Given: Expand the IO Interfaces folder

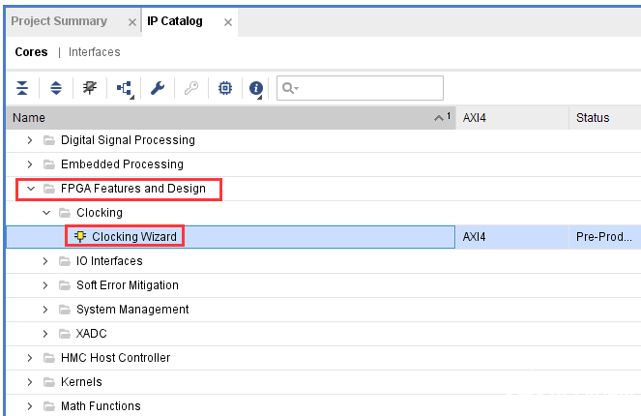Looking at the screenshot, I should click(45, 261).
